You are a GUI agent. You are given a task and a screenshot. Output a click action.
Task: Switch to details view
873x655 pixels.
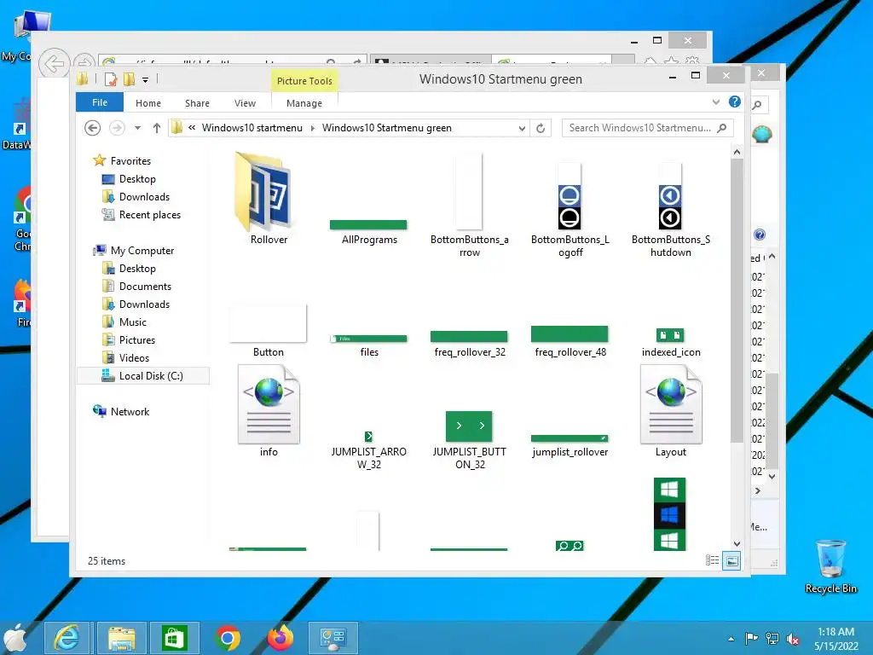pos(712,560)
